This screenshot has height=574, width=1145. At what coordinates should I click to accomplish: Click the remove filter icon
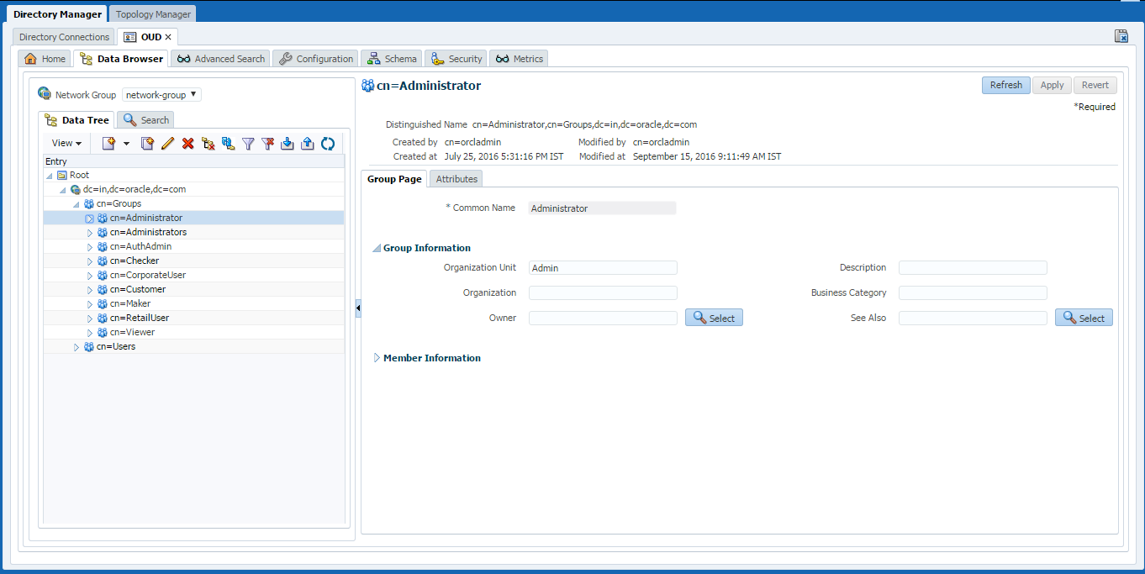(268, 144)
